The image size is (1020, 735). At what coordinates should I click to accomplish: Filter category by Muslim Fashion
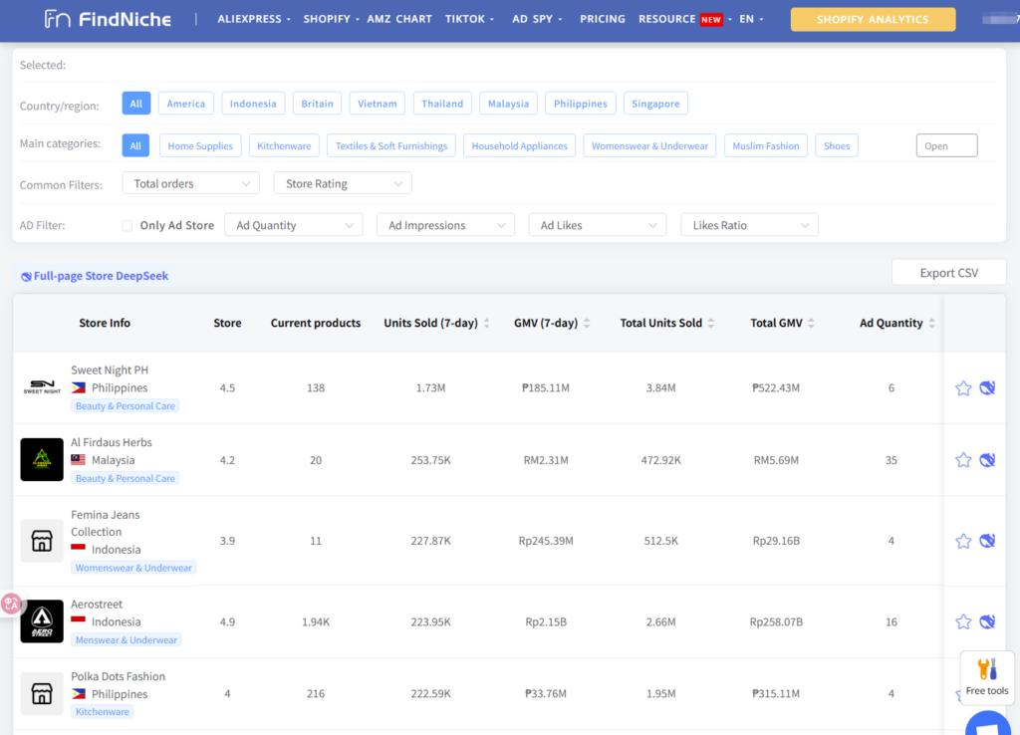(766, 145)
